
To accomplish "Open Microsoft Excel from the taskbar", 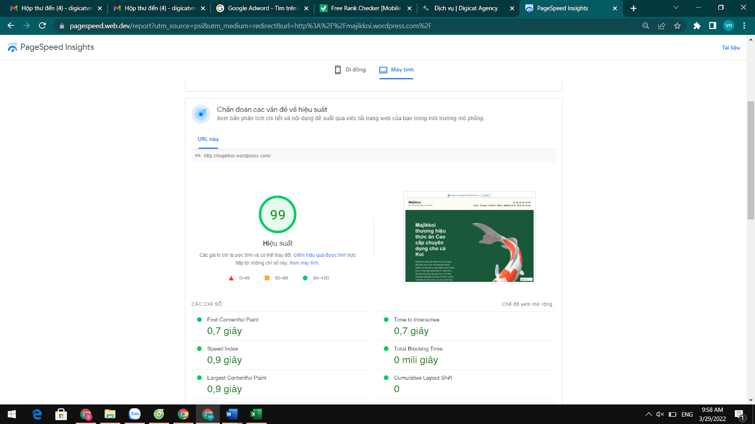I will click(x=256, y=414).
